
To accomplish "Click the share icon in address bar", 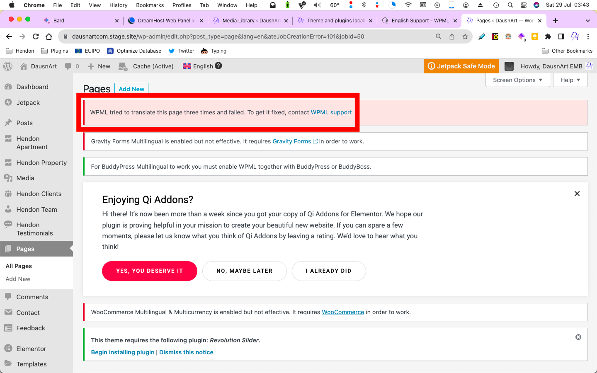I will (x=452, y=36).
